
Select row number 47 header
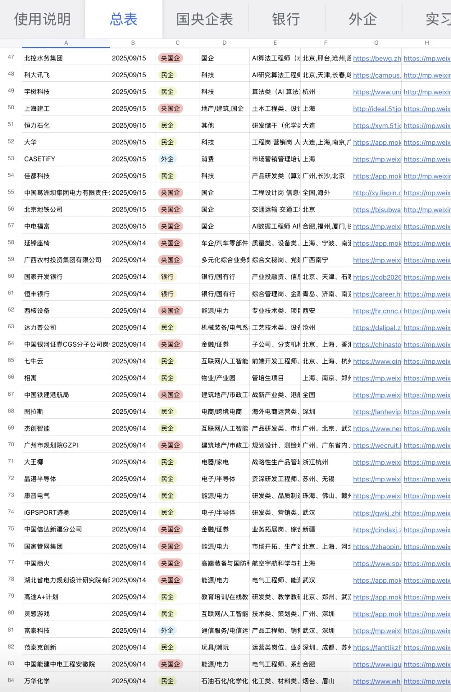coord(11,57)
